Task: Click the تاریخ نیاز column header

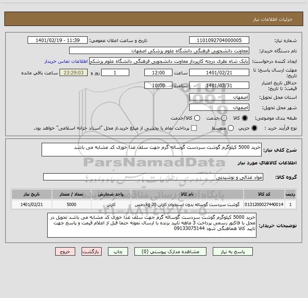Action: click(x=32, y=194)
